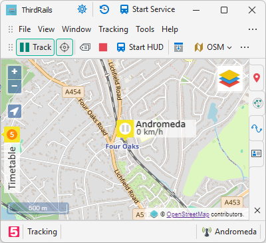This screenshot has width=266, height=243.
Task: Follow the OpenStreetMap attribution link
Action: (188, 214)
